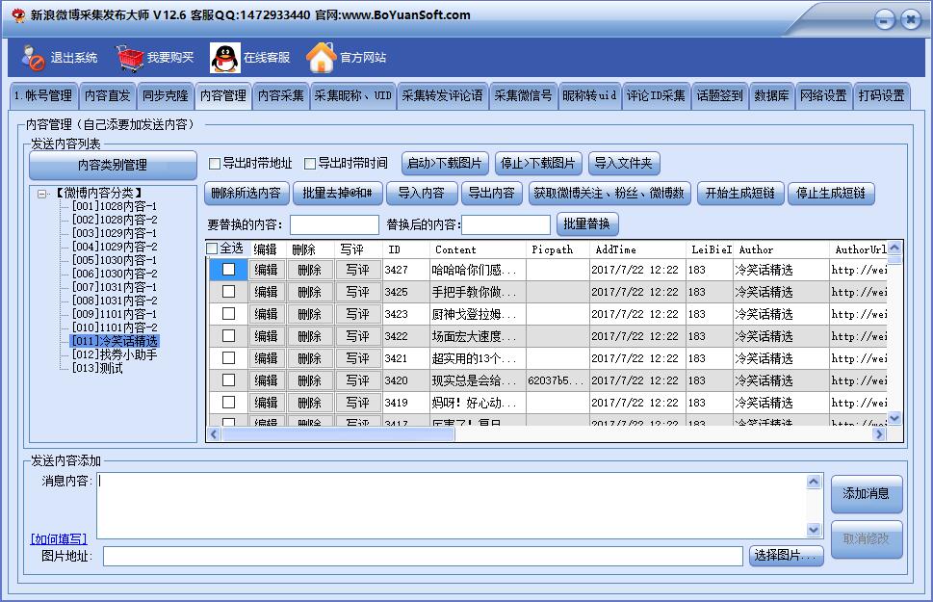Check the row checkbox for ID 3423
This screenshot has width=933, height=602.
tap(228, 313)
